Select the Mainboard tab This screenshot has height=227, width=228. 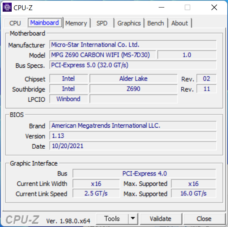[45, 23]
